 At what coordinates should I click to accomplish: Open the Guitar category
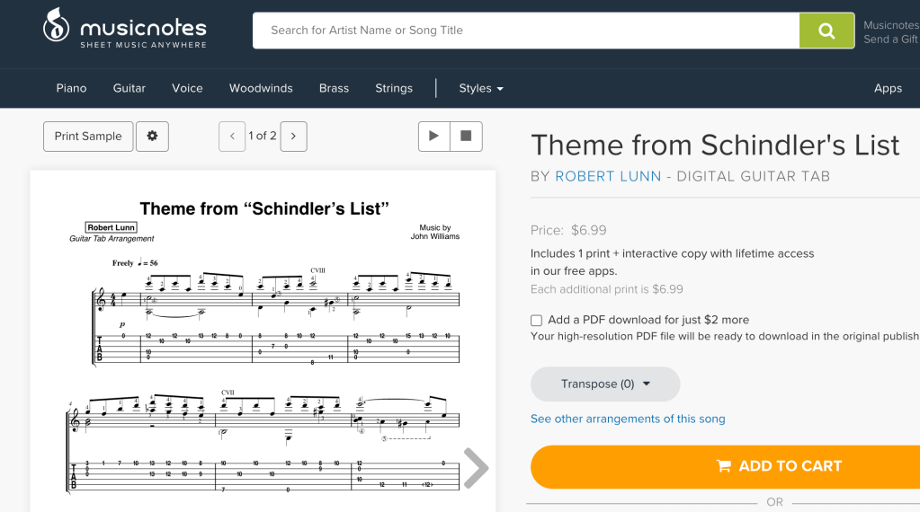pyautogui.click(x=130, y=88)
